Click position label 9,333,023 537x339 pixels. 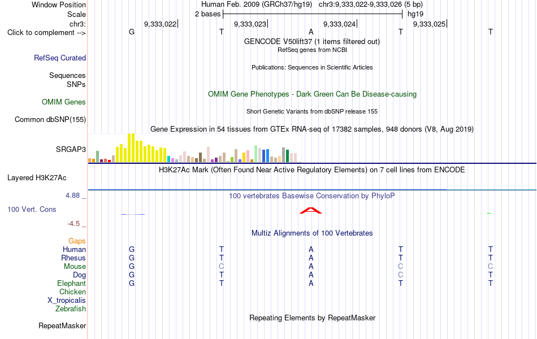pyautogui.click(x=250, y=24)
